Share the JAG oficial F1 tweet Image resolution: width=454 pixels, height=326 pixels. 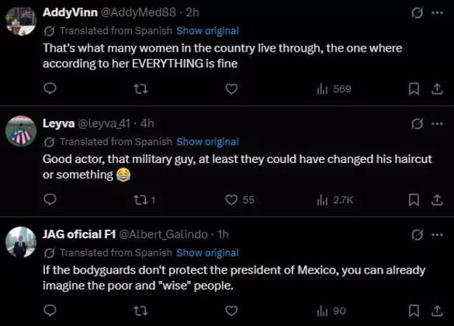436,311
